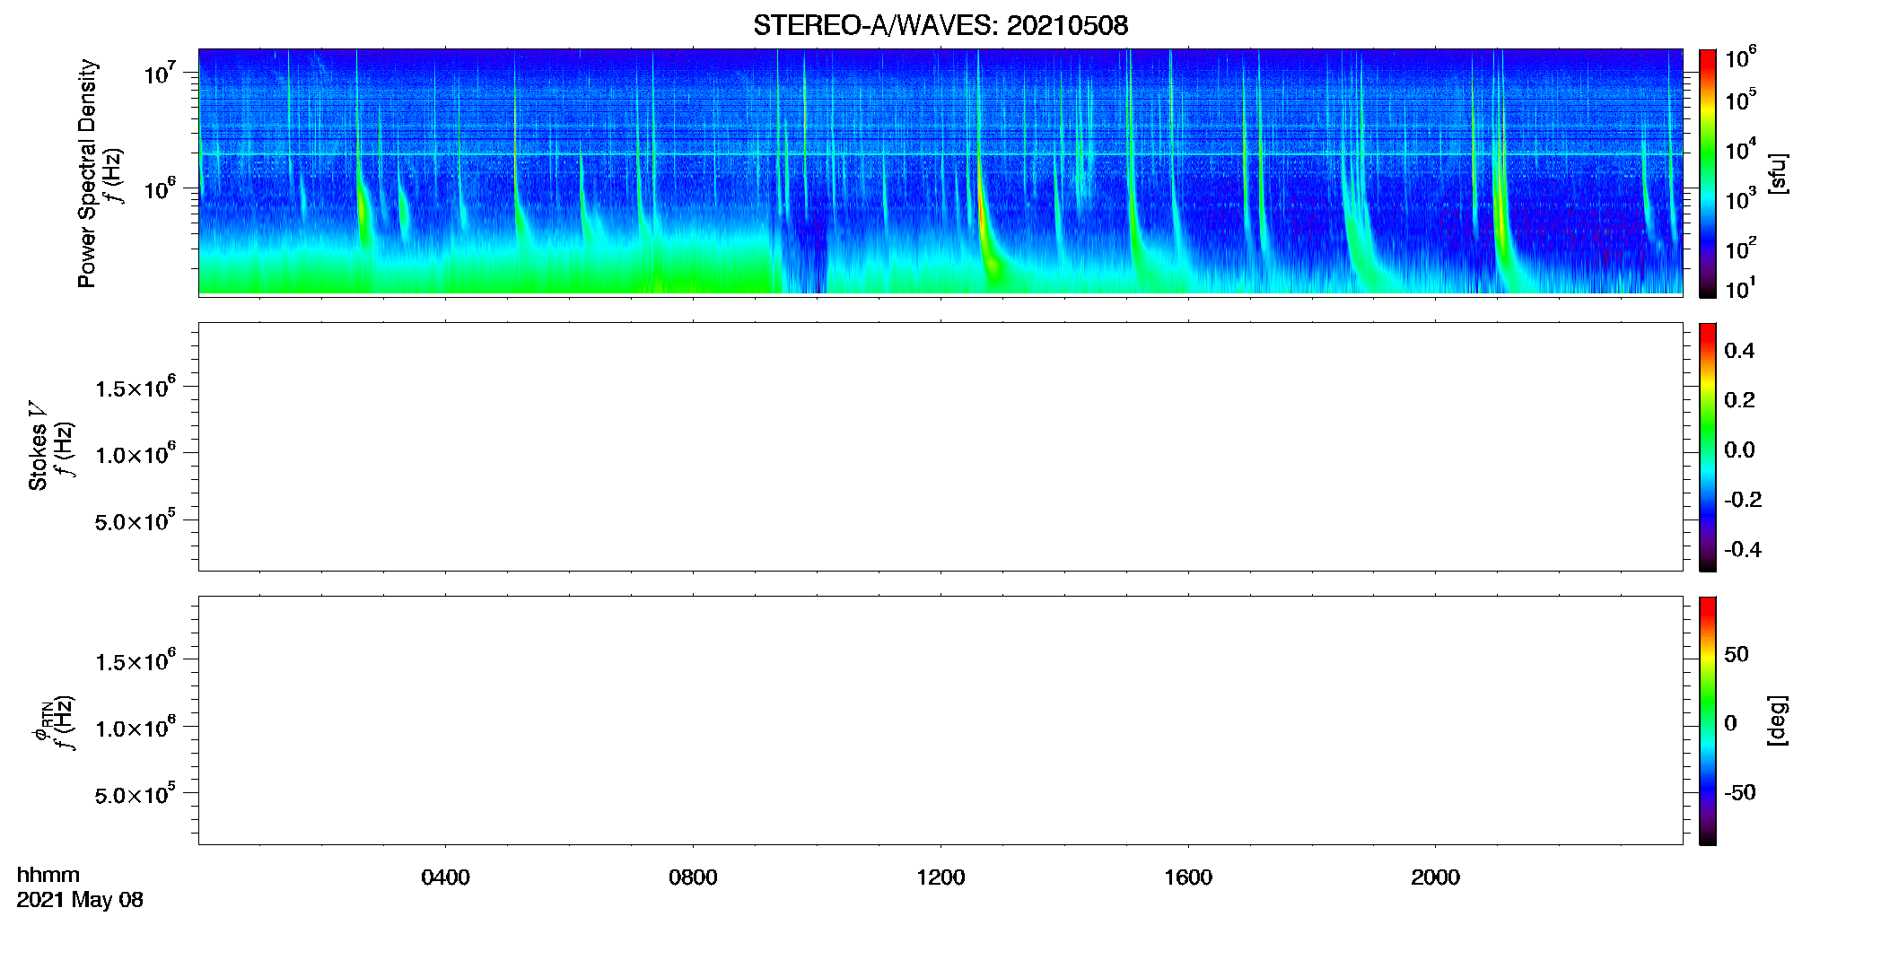Select the "hhmm" time format label
Viewport: 1881px width, 969px height.
coord(48,875)
